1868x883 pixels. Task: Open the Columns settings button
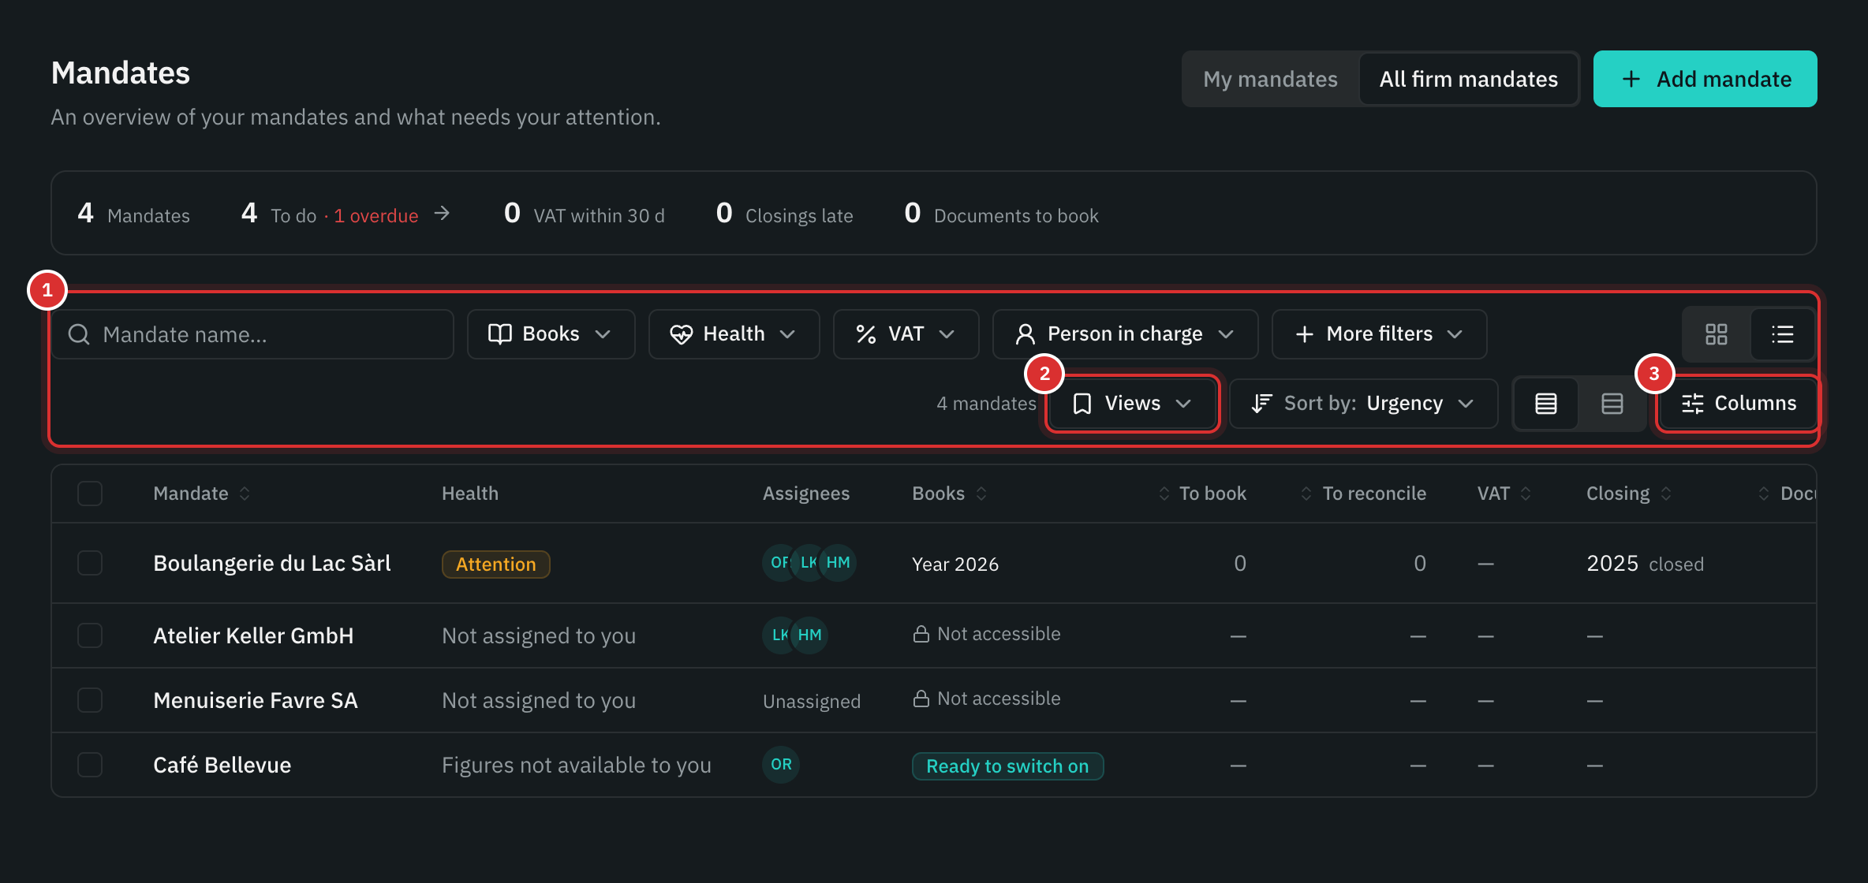point(1739,404)
